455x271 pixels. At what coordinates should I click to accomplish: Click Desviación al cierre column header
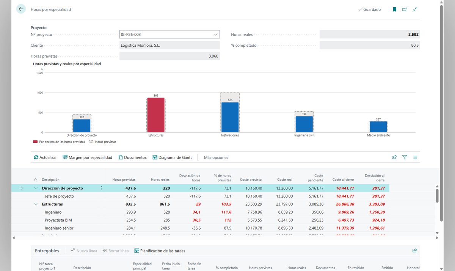(375, 178)
